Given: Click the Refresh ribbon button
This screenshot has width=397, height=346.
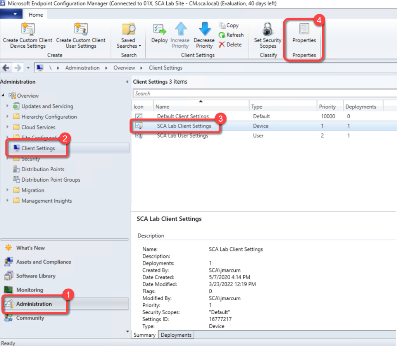Looking at the screenshot, I should pyautogui.click(x=231, y=35).
